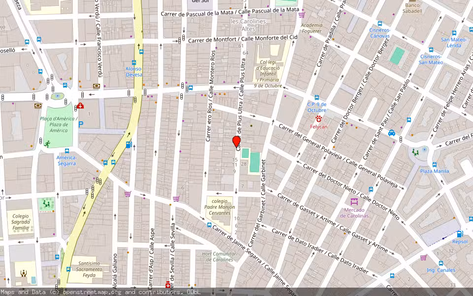The image size is (473, 296).
Task: Click the Felycan veterinary paw icon
Action: [x=319, y=119]
